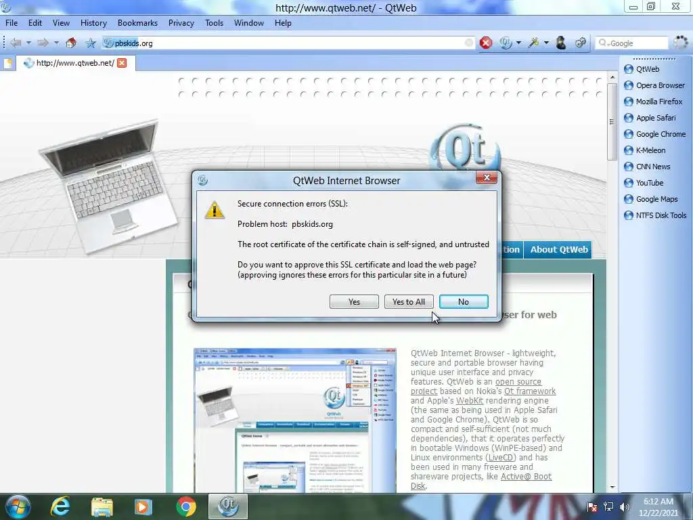The width and height of the screenshot is (693, 520).
Task: Open Google Maps sidebar bookmark
Action: pos(650,199)
